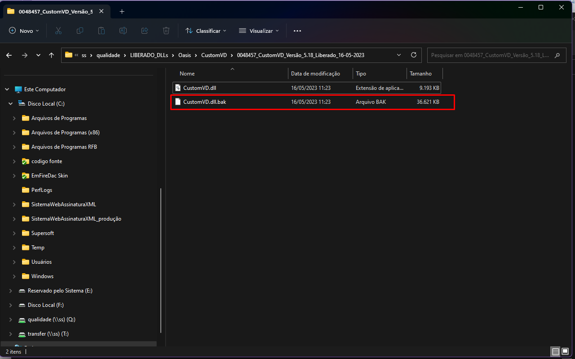Open a new tab with plus button
Viewport: 575px width, 359px height.
point(122,11)
